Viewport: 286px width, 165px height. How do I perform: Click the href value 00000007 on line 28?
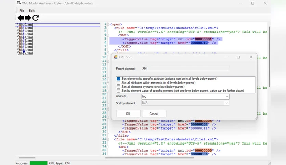199,125
